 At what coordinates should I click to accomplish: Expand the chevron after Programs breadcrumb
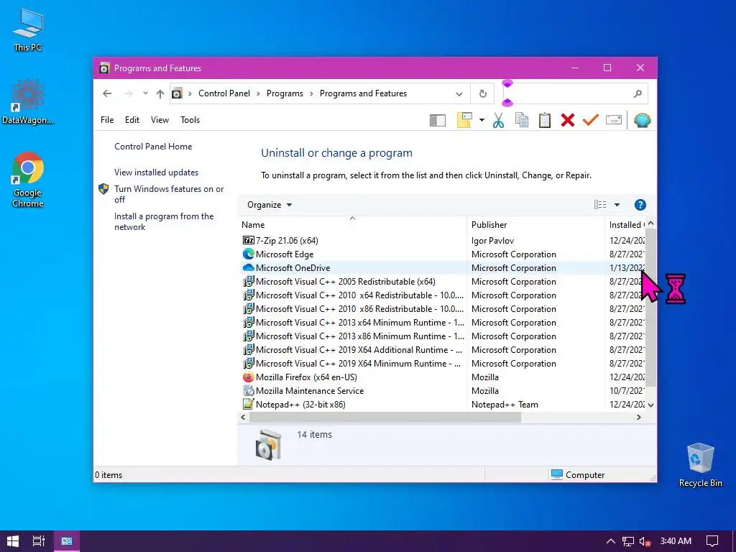pyautogui.click(x=311, y=94)
